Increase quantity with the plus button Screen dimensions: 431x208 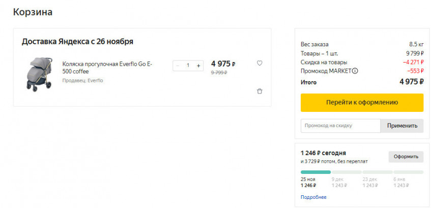coord(198,66)
